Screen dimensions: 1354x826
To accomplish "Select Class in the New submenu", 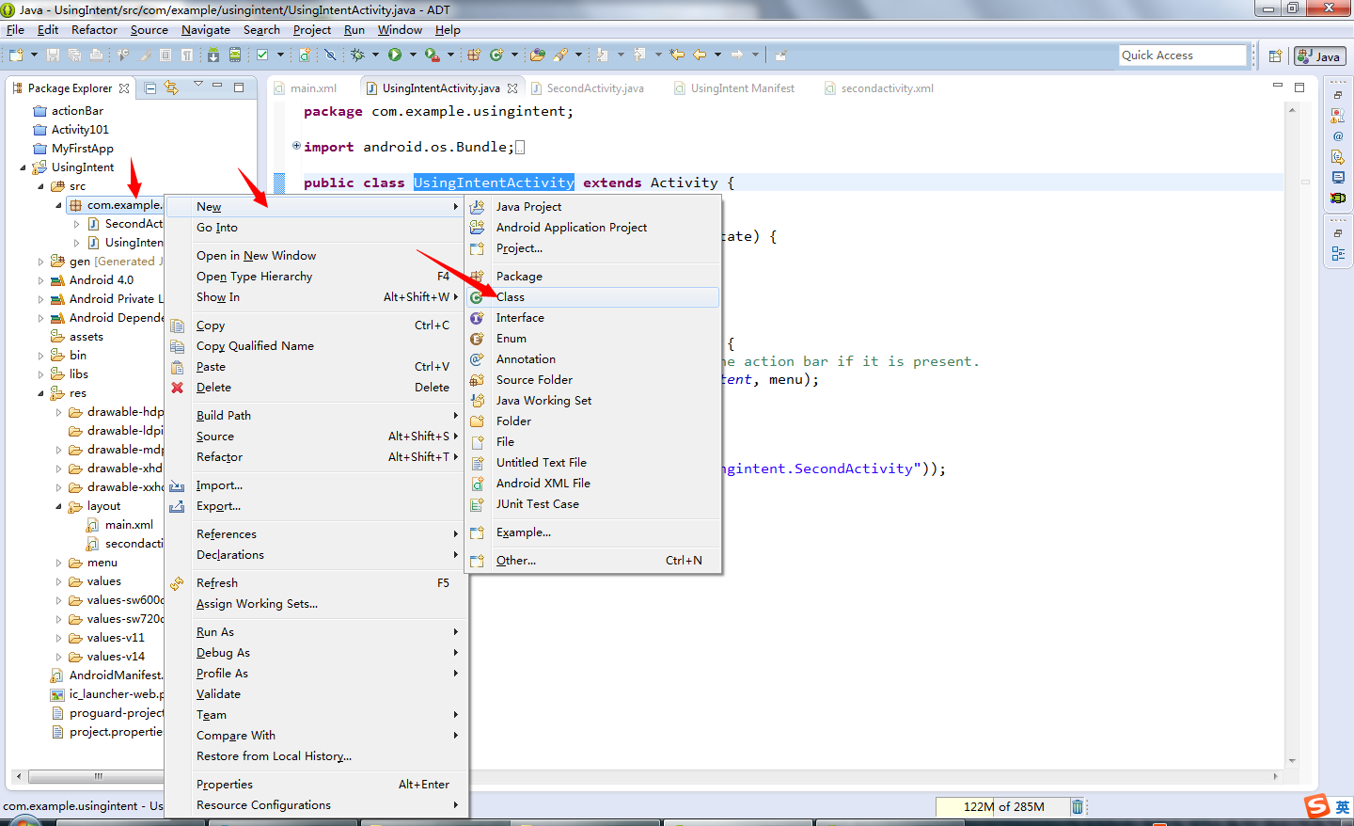I will point(593,297).
